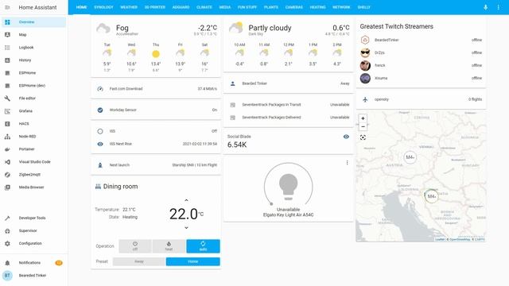
Task: Open the Partly cloudy Dark Sky card
Action: pos(288,44)
